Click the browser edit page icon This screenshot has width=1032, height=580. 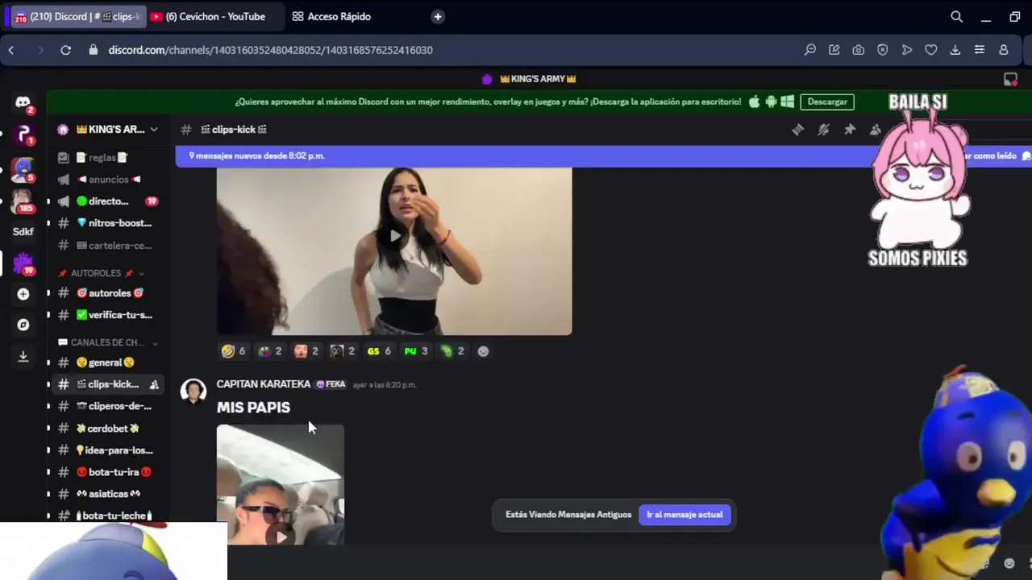pos(834,50)
